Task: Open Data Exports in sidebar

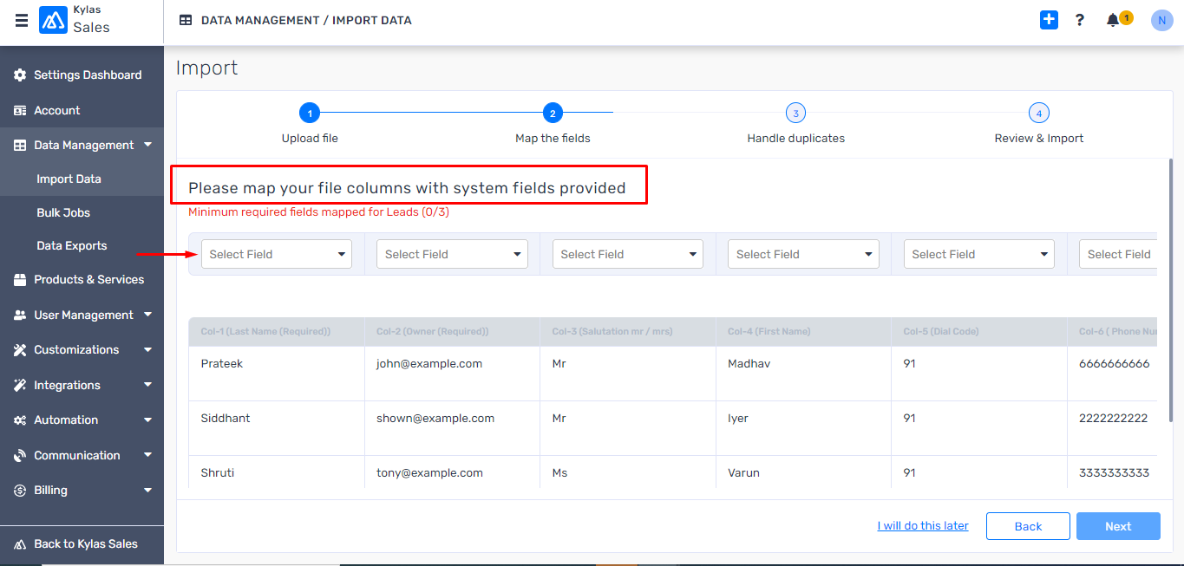Action: 72,246
